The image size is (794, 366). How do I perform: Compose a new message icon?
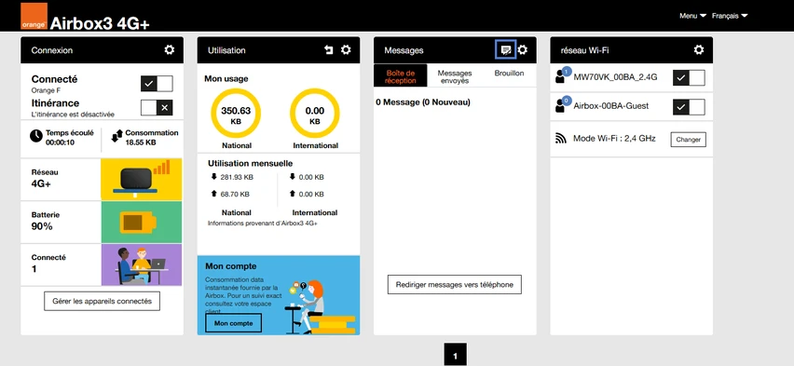pos(505,49)
